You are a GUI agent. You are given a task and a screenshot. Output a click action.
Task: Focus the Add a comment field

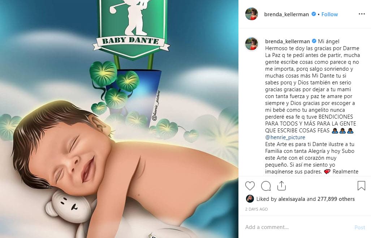coord(298,227)
